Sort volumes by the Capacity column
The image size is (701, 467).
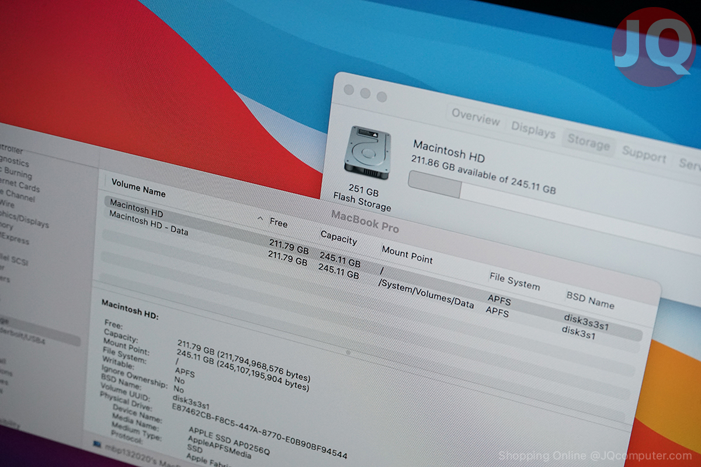tap(339, 237)
